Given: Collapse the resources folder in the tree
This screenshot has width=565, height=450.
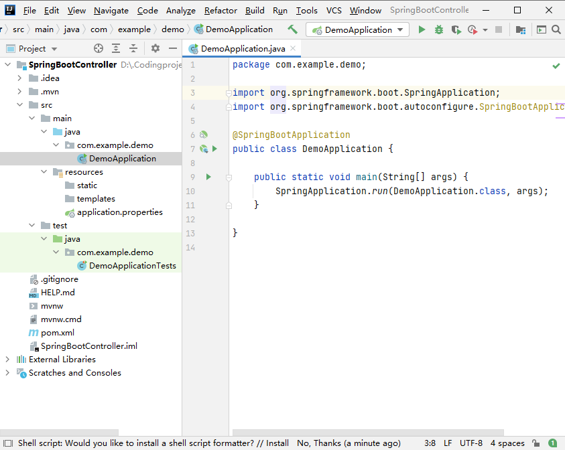Looking at the screenshot, I should pyautogui.click(x=44, y=172).
